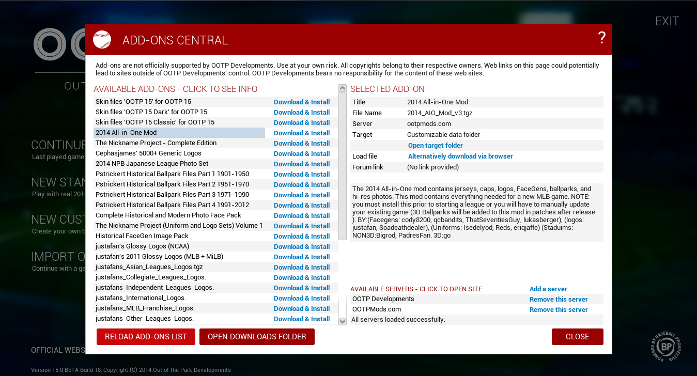
Task: Remove the OOTP Developments server
Action: coord(559,299)
